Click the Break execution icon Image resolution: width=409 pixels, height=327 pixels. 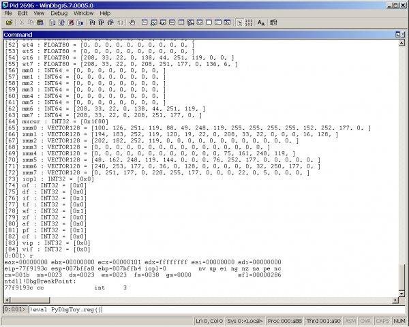(80, 22)
